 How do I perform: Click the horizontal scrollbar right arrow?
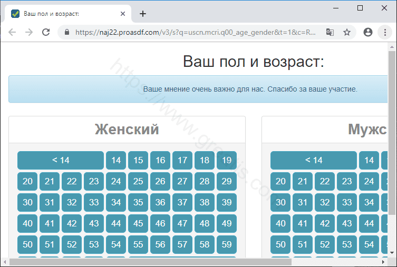tap(383, 262)
